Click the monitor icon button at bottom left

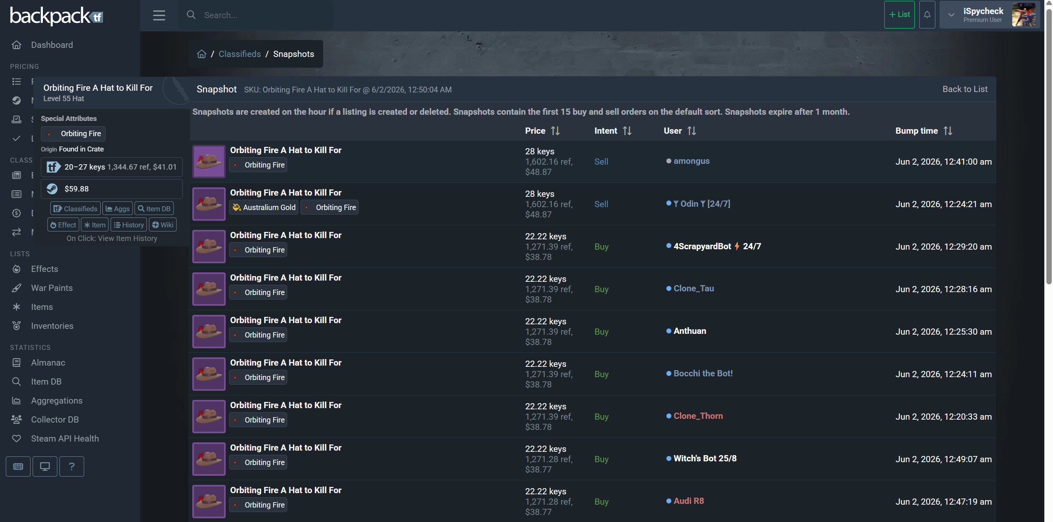point(45,466)
